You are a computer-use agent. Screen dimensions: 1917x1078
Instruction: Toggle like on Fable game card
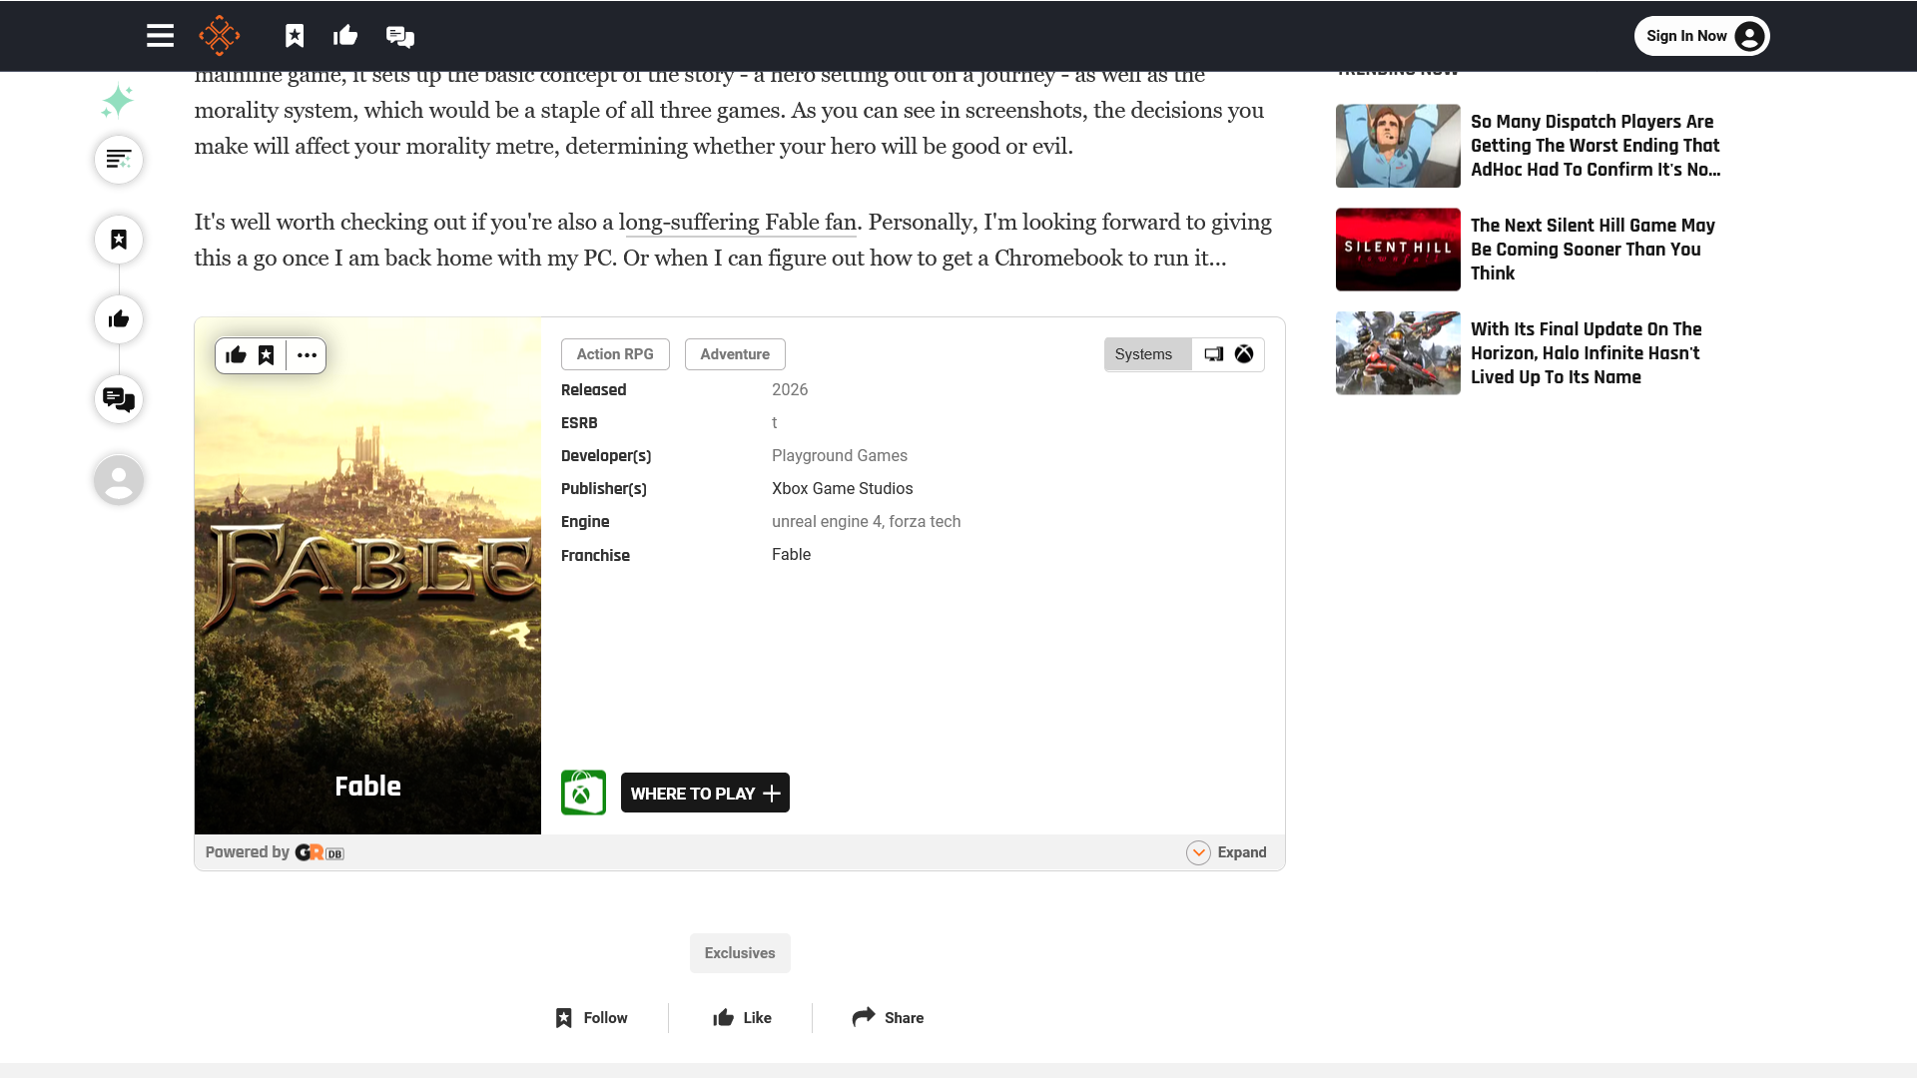coord(237,355)
